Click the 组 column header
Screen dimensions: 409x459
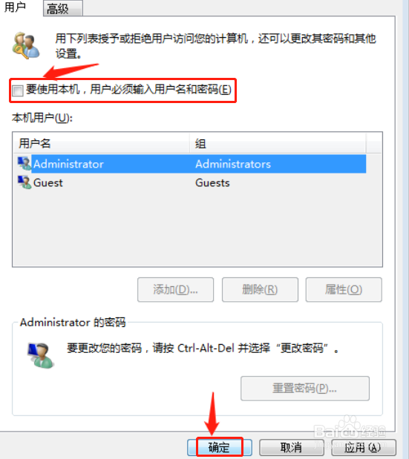278,143
